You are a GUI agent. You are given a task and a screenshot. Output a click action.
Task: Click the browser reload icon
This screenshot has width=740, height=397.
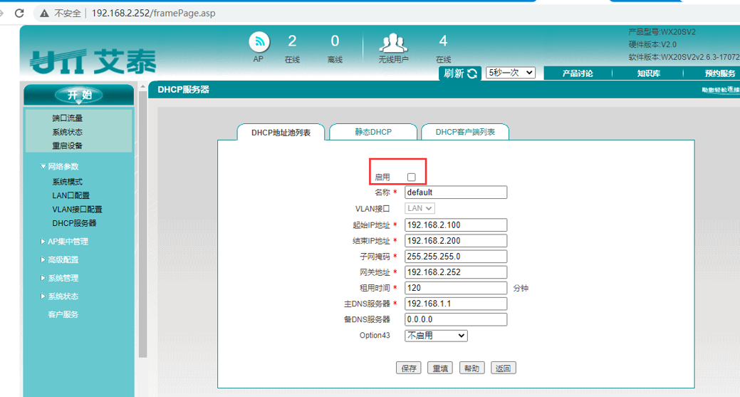(19, 13)
